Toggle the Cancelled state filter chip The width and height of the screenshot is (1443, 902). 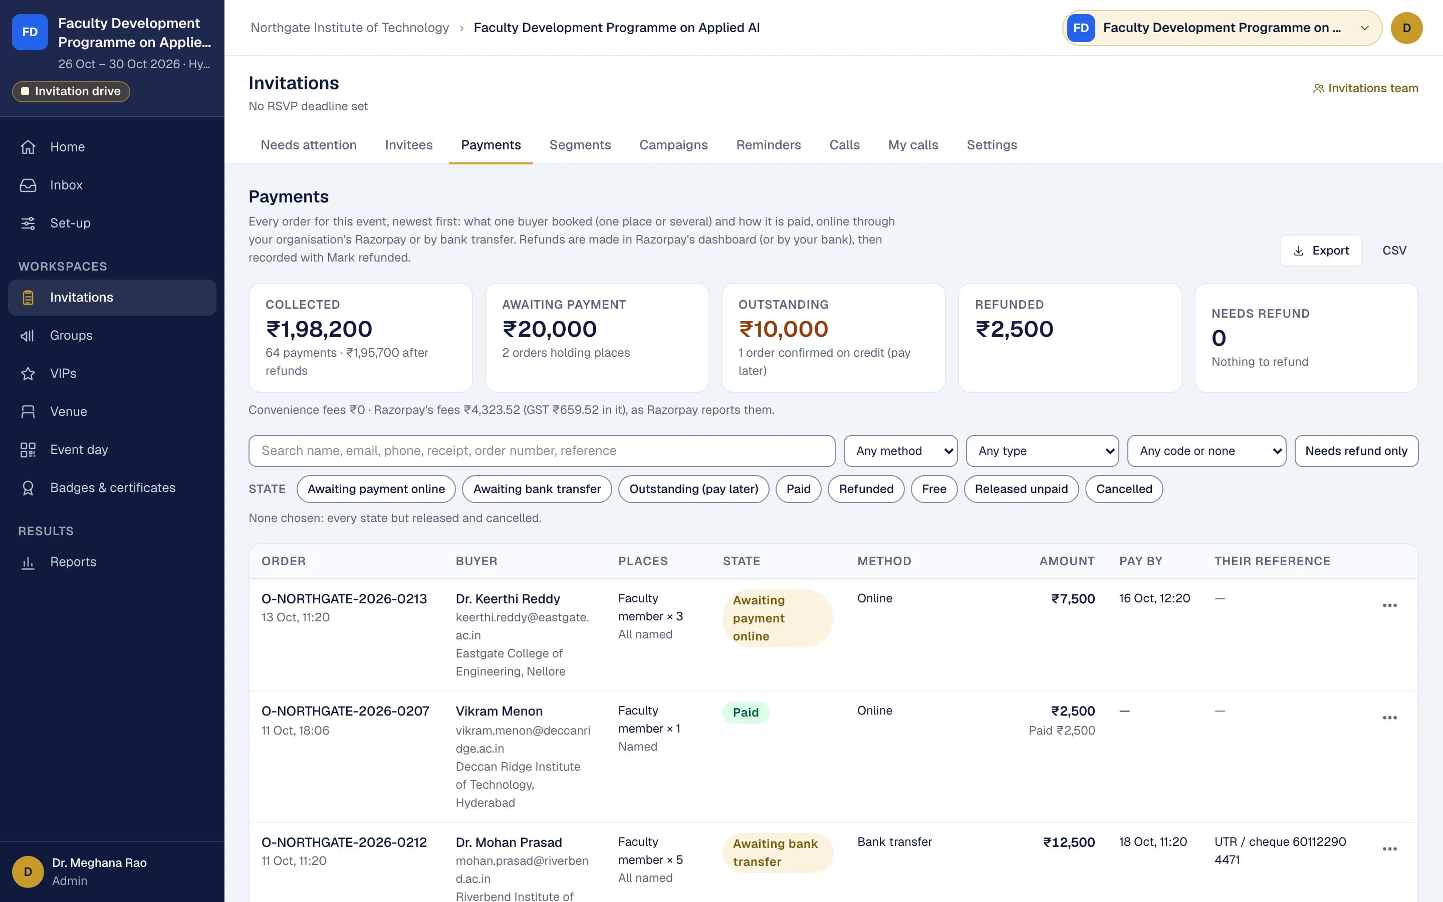coord(1123,489)
